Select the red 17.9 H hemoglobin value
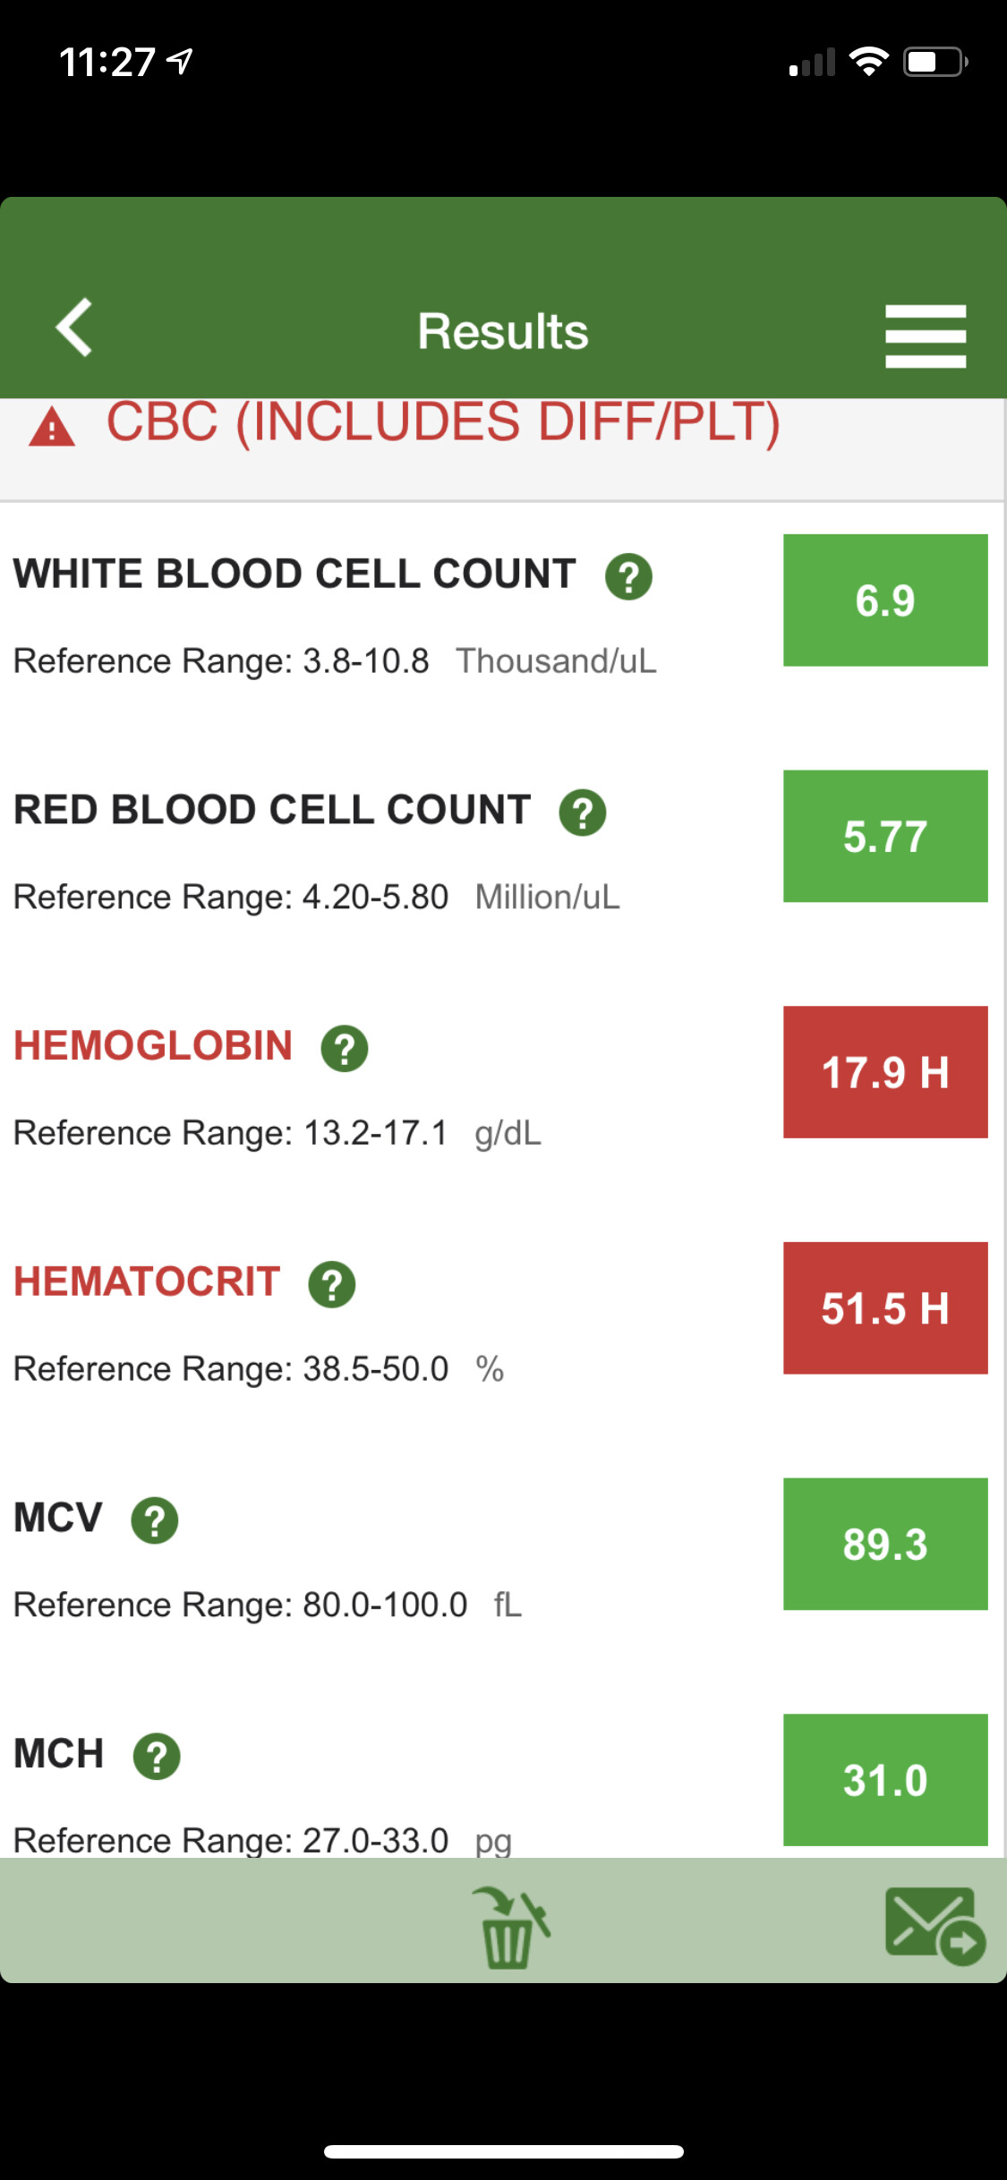This screenshot has height=2180, width=1007. pyautogui.click(x=884, y=1072)
